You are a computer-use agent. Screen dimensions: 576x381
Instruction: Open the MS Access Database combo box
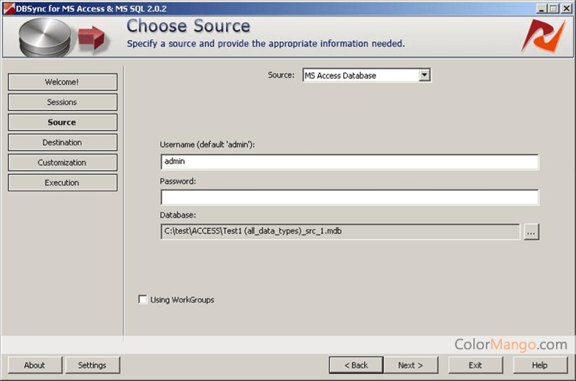pyautogui.click(x=366, y=75)
